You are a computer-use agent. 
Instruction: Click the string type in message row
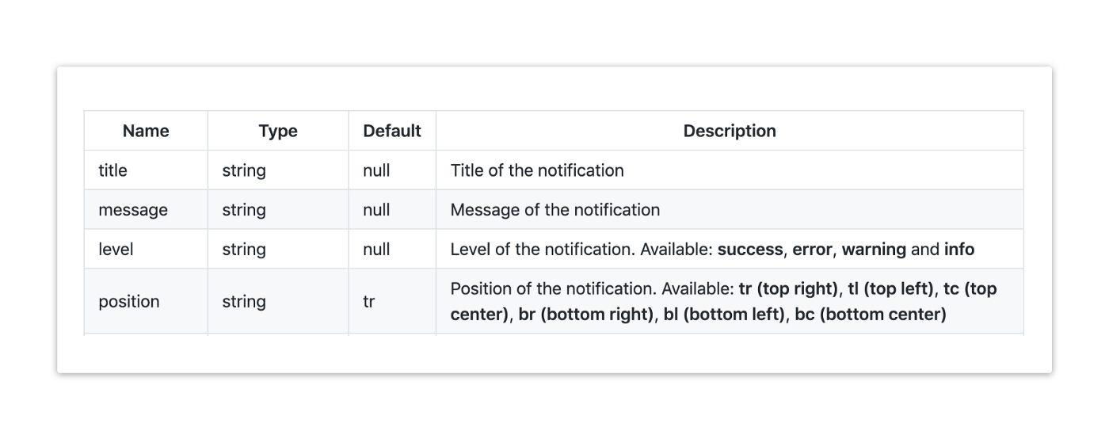(x=244, y=210)
